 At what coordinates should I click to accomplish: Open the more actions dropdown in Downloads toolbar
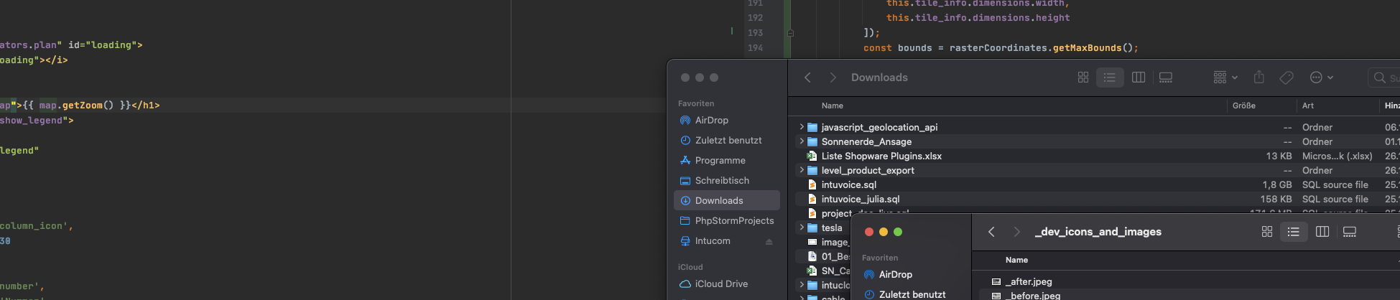pyautogui.click(x=1321, y=78)
